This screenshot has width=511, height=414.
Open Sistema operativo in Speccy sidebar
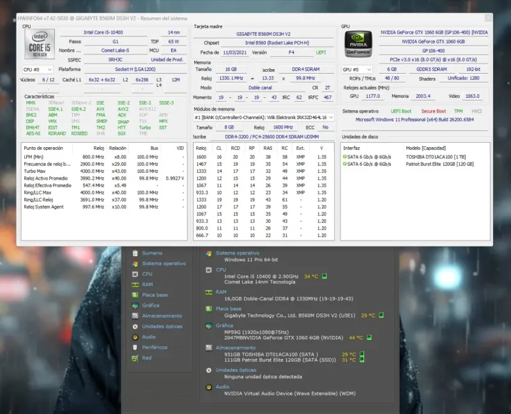click(x=164, y=264)
